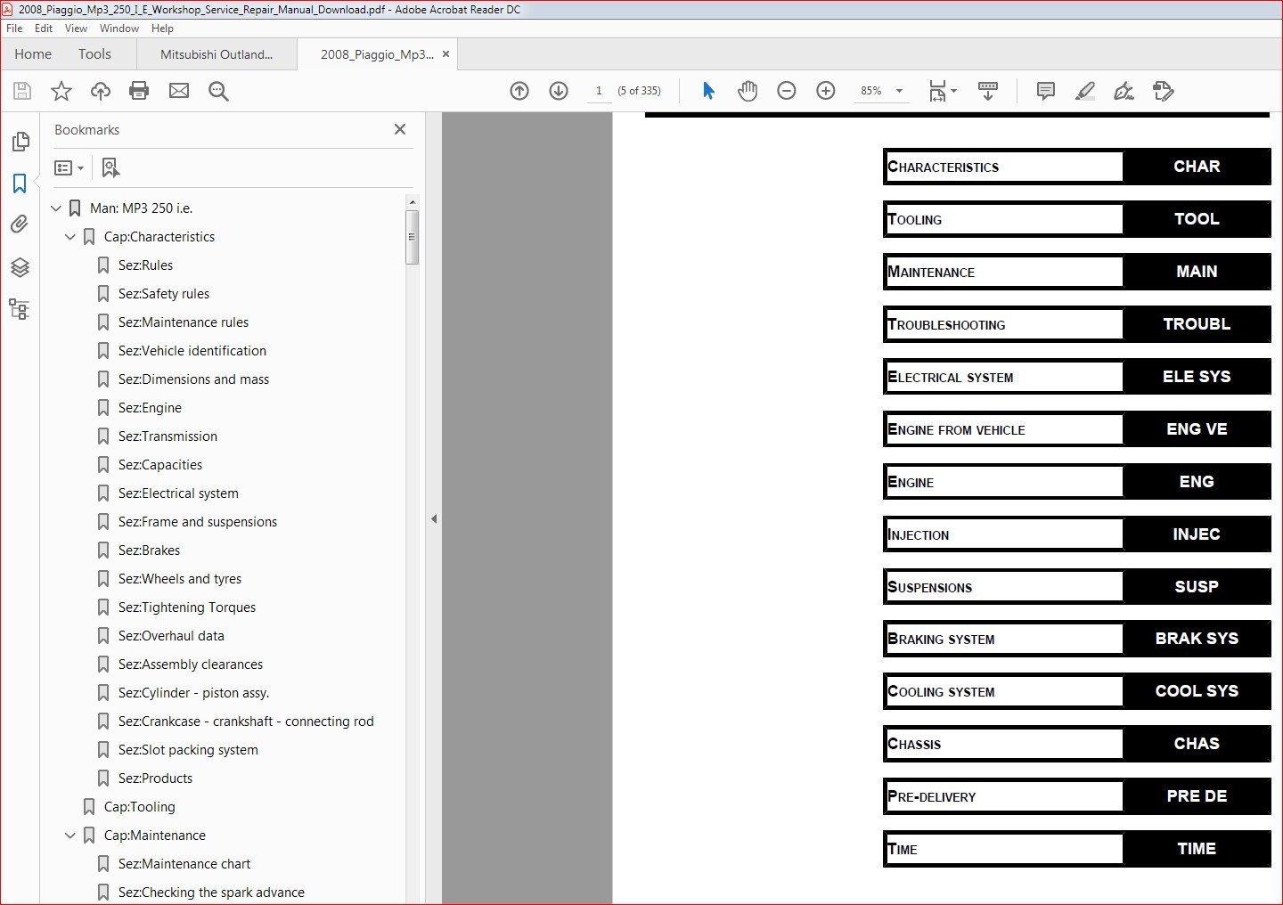The width and height of the screenshot is (1283, 905).
Task: Click the upload to cloud icon
Action: tap(101, 91)
